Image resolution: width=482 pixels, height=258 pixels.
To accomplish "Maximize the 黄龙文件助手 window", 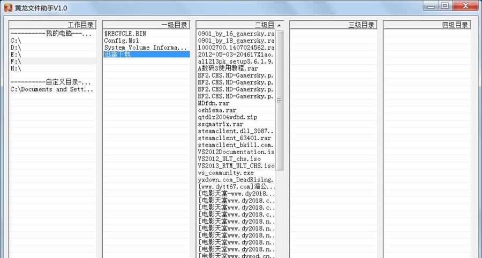I will pos(445,6).
